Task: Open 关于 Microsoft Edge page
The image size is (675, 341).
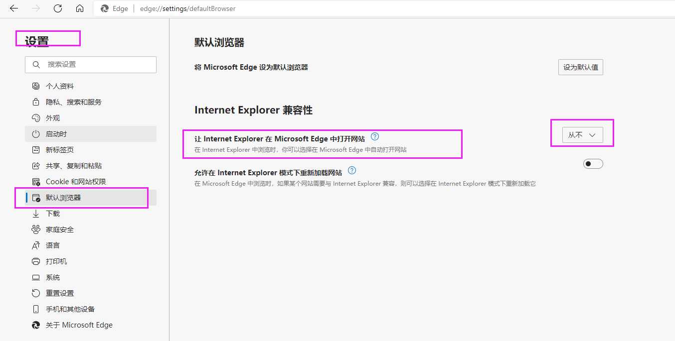Action: (91, 325)
